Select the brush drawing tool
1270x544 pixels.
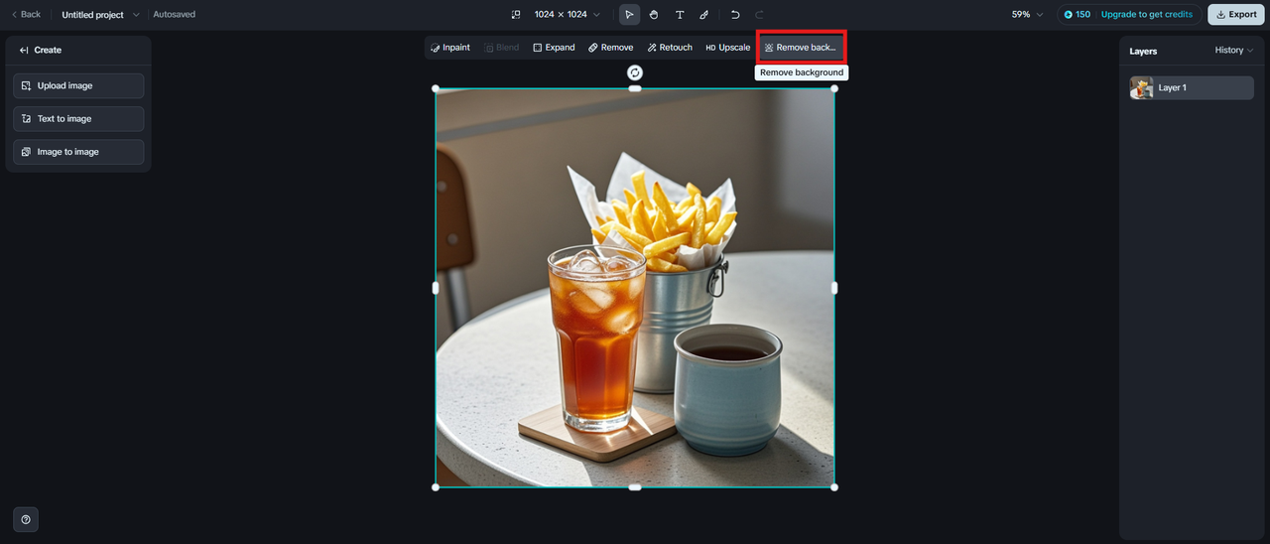pyautogui.click(x=704, y=15)
